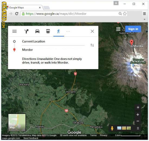Click the Highway 4 shield marker
Viewport: 149px width, 141px height.
pos(75,74)
